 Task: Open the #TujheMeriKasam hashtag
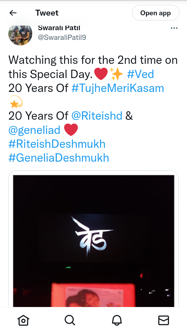(x=118, y=88)
